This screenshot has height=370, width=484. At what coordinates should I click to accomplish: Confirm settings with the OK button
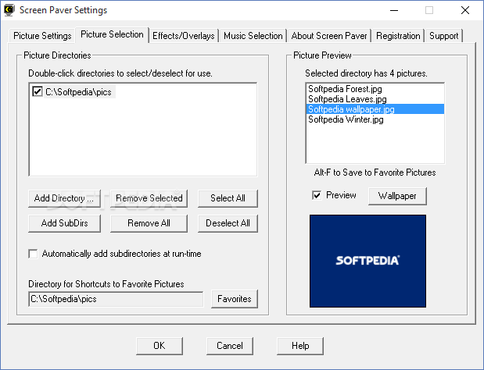(x=160, y=346)
